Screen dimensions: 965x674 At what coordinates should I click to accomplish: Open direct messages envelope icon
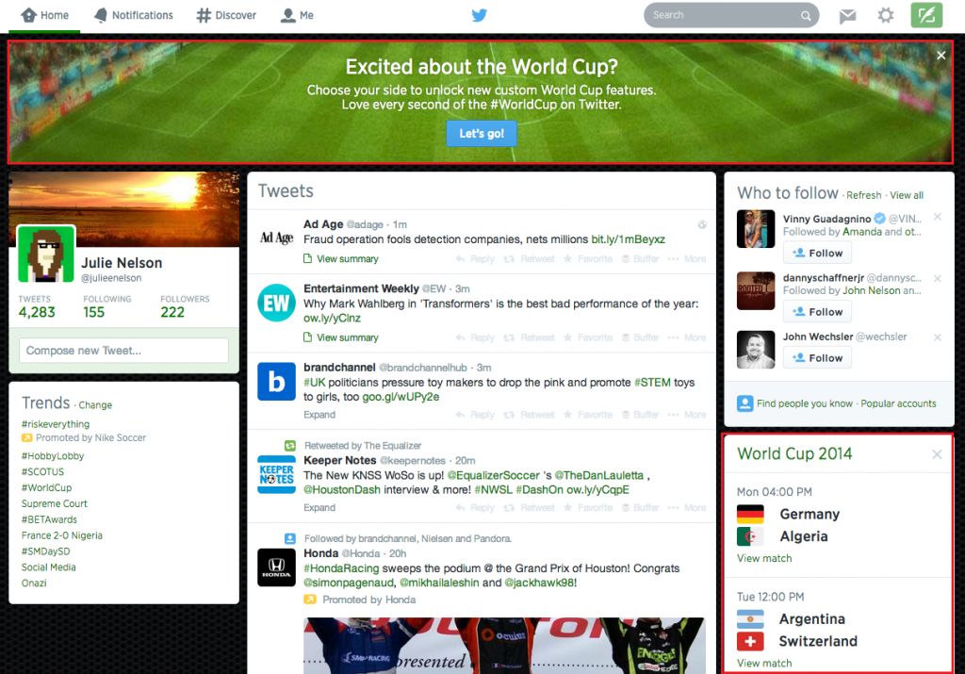click(847, 15)
